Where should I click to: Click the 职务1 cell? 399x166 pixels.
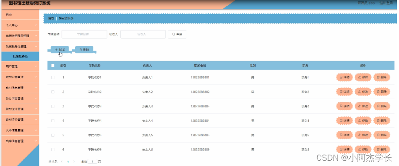pyautogui.click(x=305, y=77)
